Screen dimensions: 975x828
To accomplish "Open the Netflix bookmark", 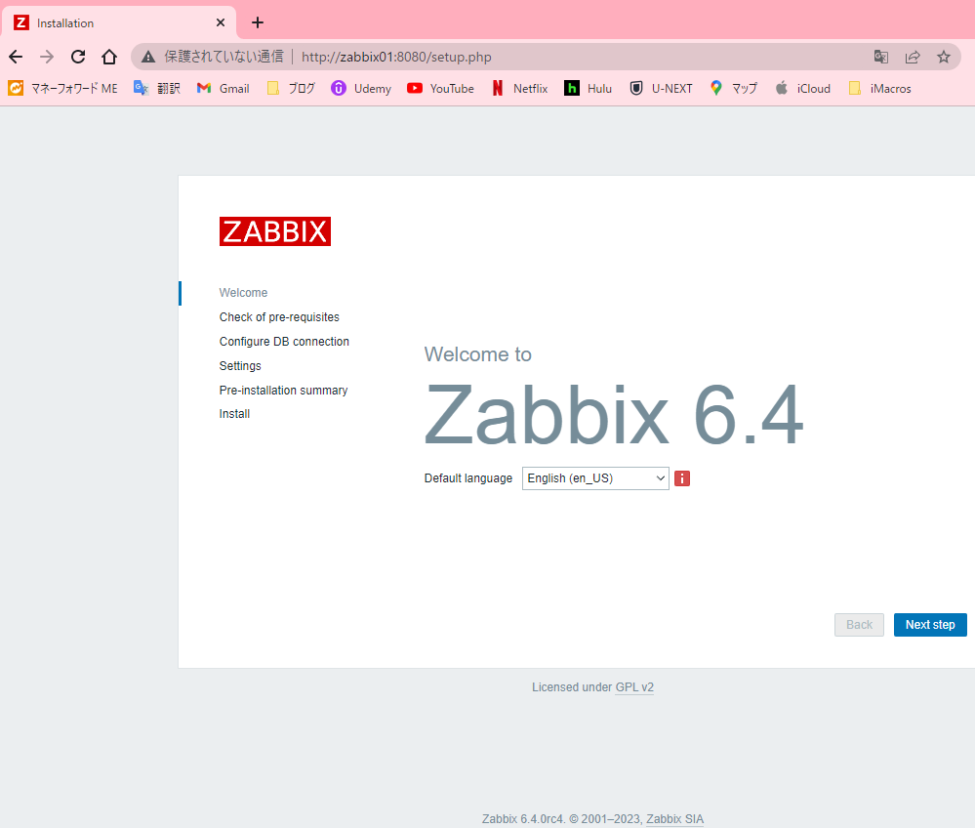I will pos(520,88).
